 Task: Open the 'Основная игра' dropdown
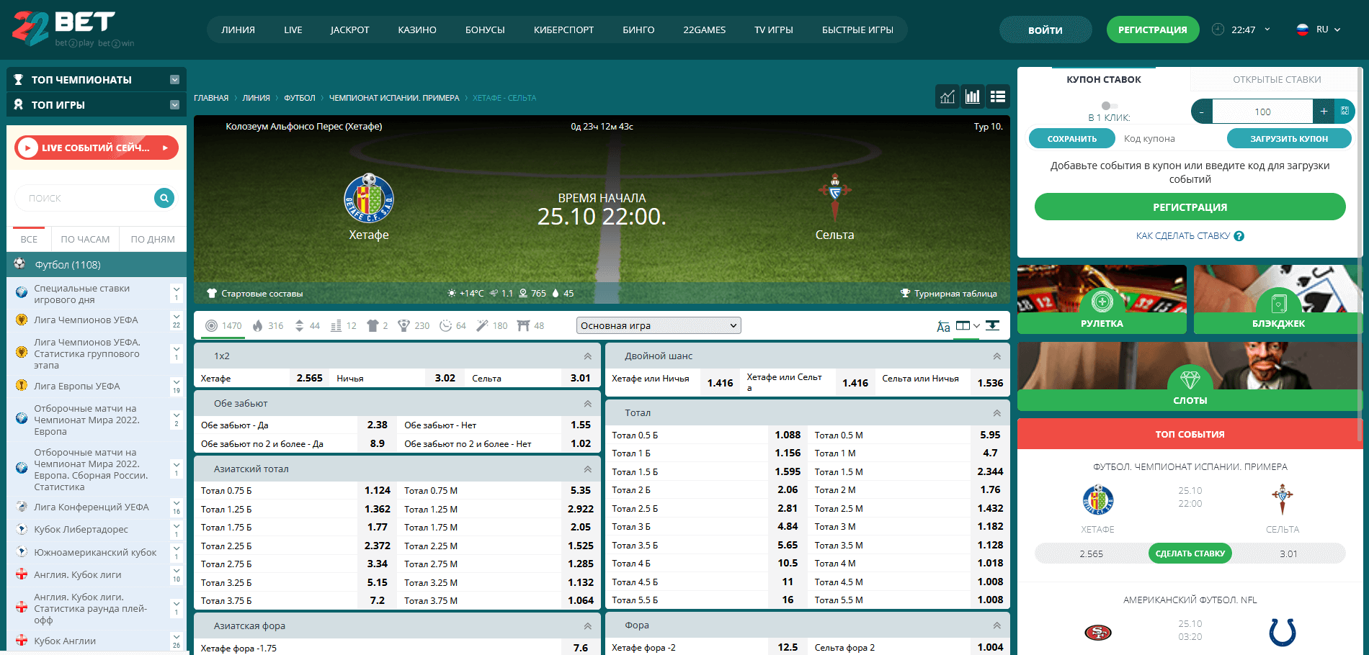click(659, 326)
